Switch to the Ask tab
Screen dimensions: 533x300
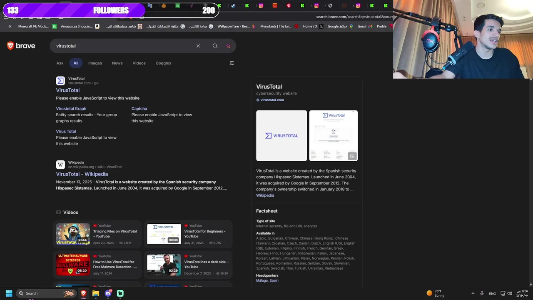click(60, 63)
